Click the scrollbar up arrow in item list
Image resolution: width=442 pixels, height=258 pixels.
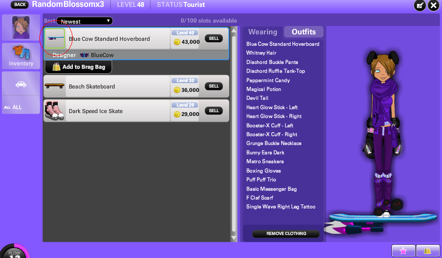(234, 30)
